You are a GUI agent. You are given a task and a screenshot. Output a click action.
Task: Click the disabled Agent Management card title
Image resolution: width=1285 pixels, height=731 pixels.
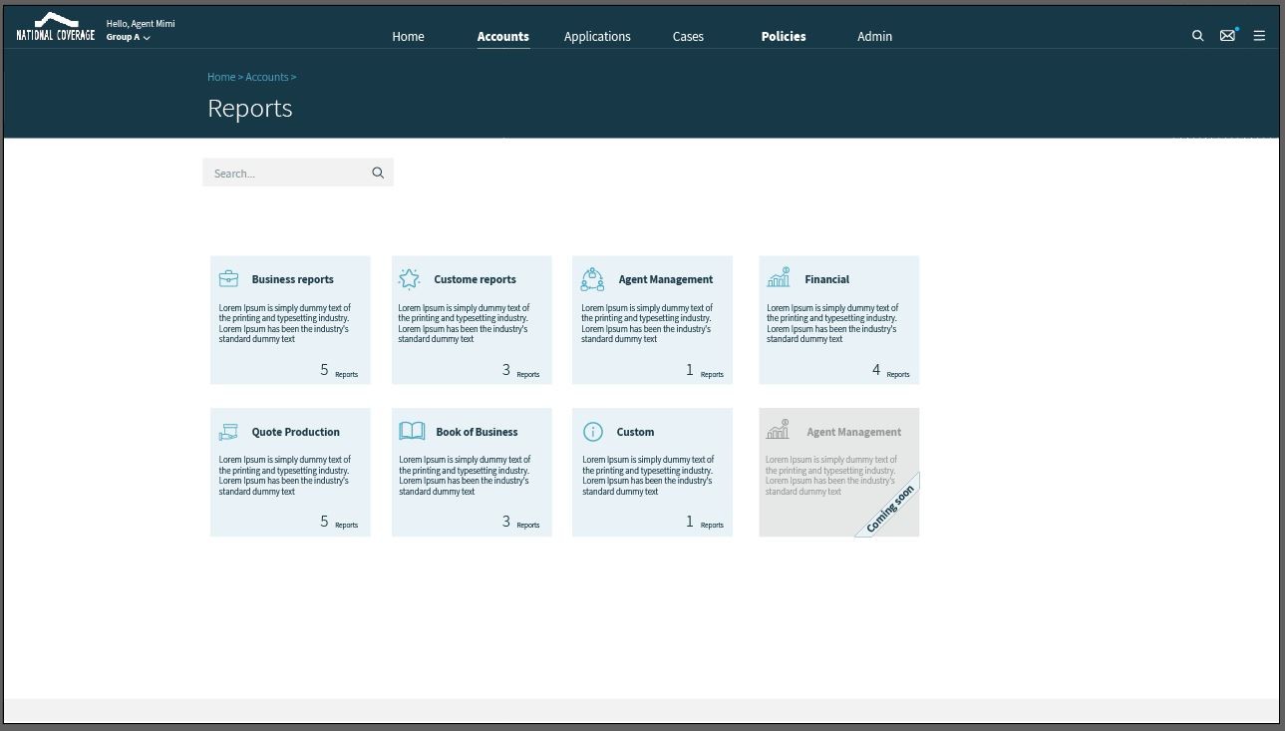[x=853, y=432]
